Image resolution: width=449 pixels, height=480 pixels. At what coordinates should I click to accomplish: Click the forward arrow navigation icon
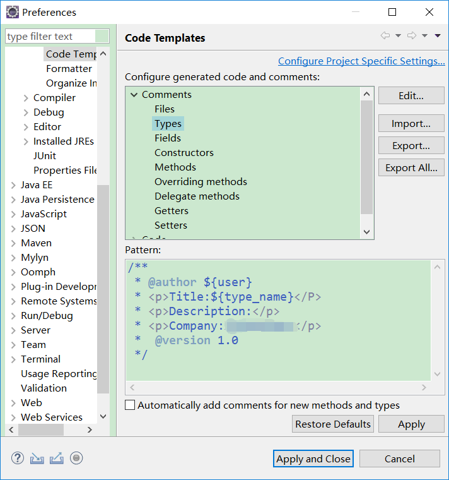(x=412, y=36)
